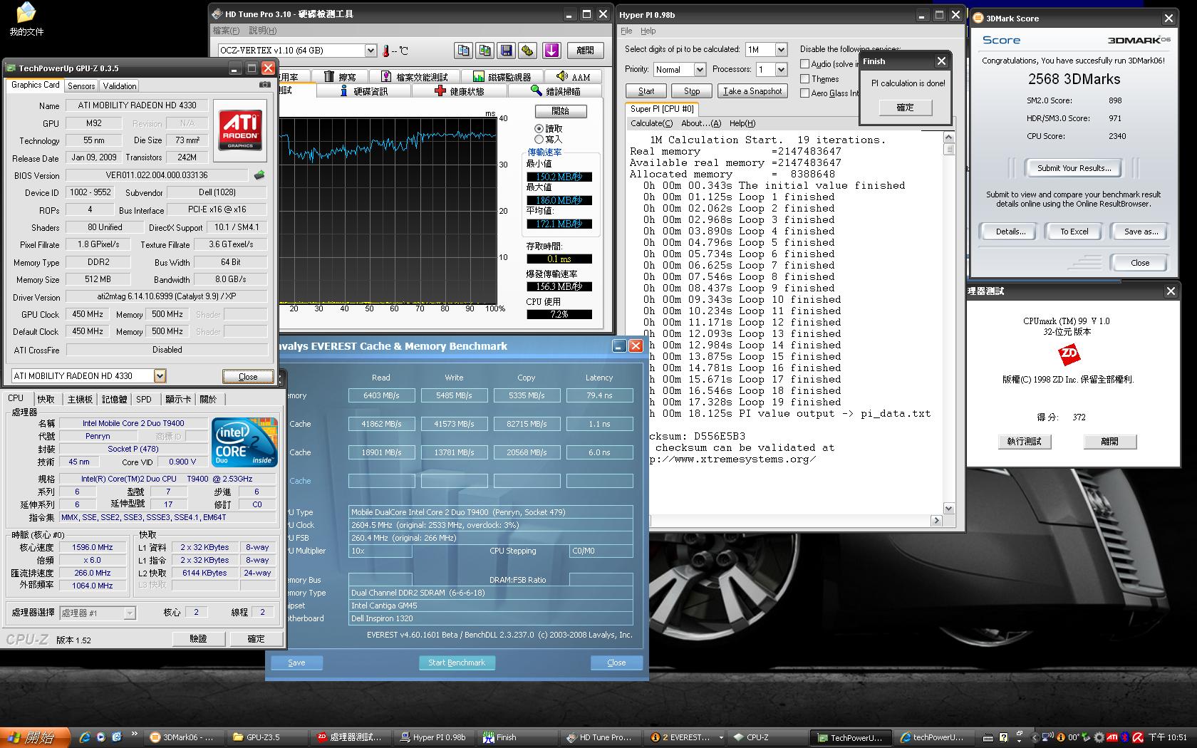Open File menu in Hyper PI

[626, 31]
